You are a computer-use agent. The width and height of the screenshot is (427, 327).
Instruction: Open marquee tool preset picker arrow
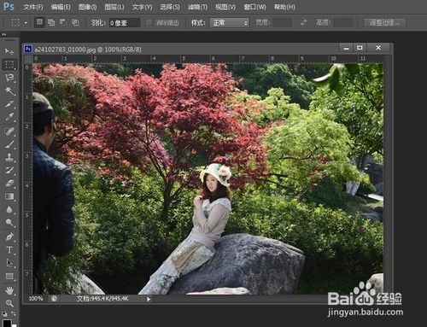[26, 23]
